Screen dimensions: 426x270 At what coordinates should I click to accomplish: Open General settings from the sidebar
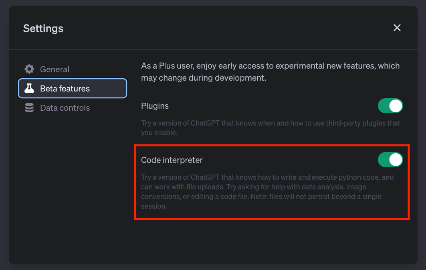coord(54,69)
